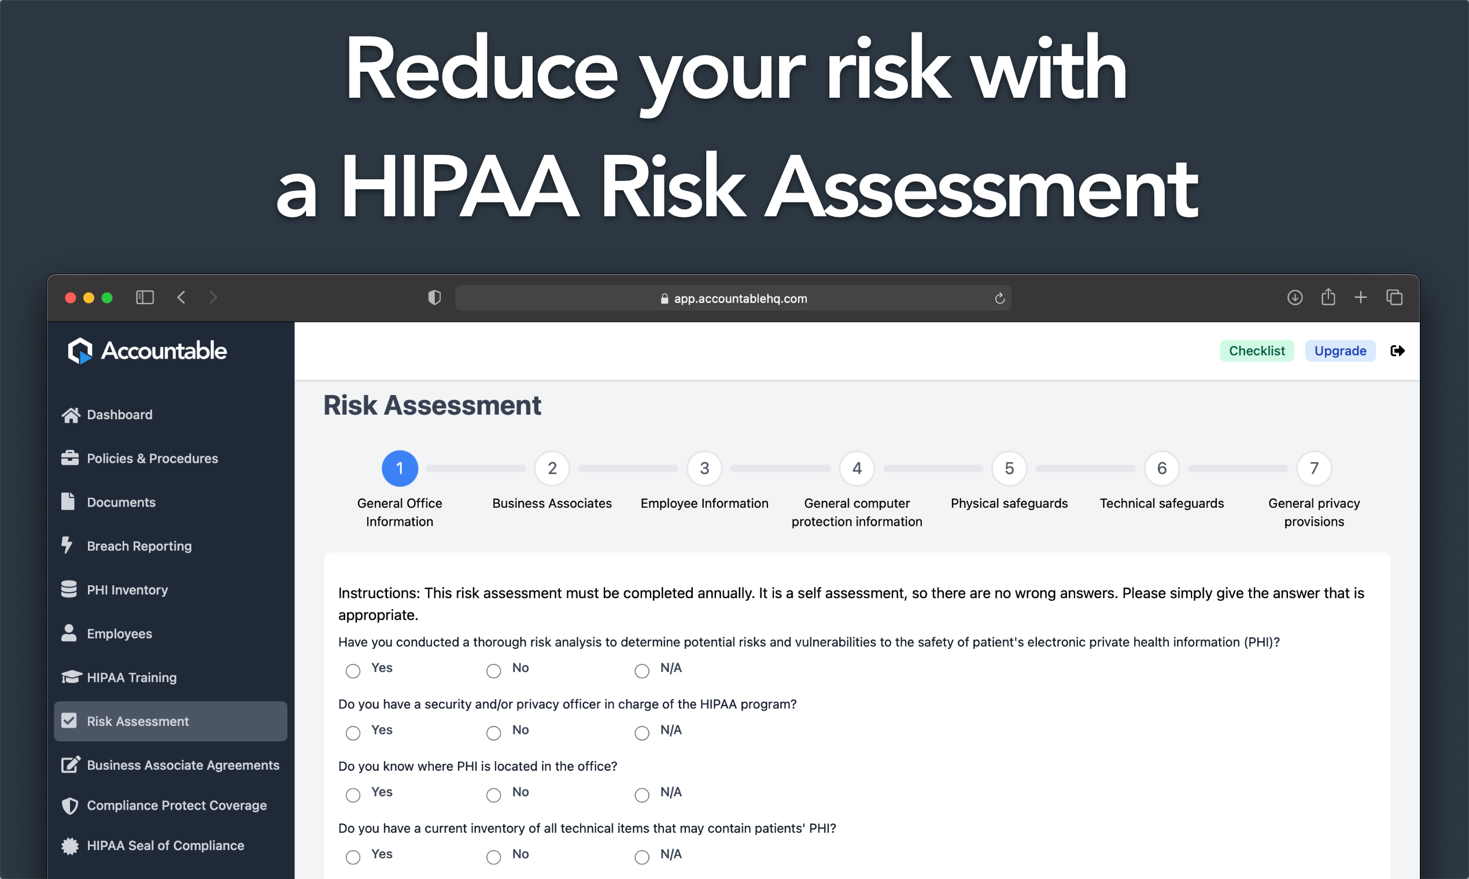Click the Accountable brand name text
This screenshot has height=879, width=1469.
(x=164, y=350)
